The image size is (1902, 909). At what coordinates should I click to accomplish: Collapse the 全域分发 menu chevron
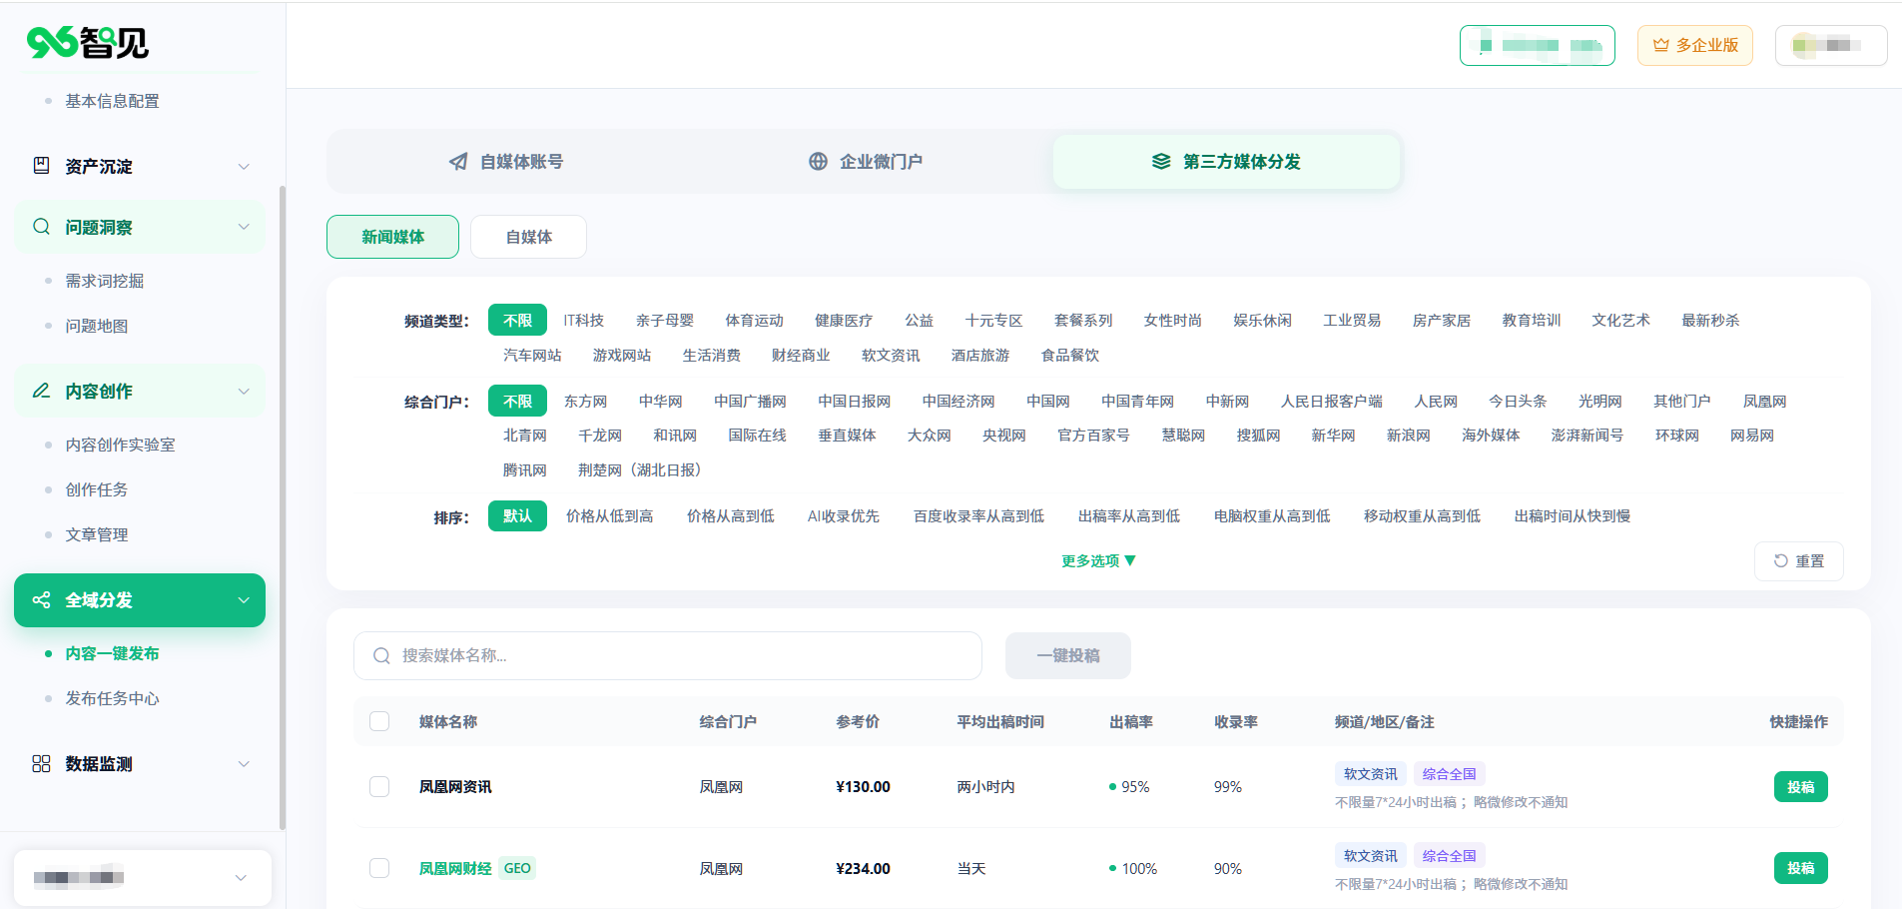[244, 600]
